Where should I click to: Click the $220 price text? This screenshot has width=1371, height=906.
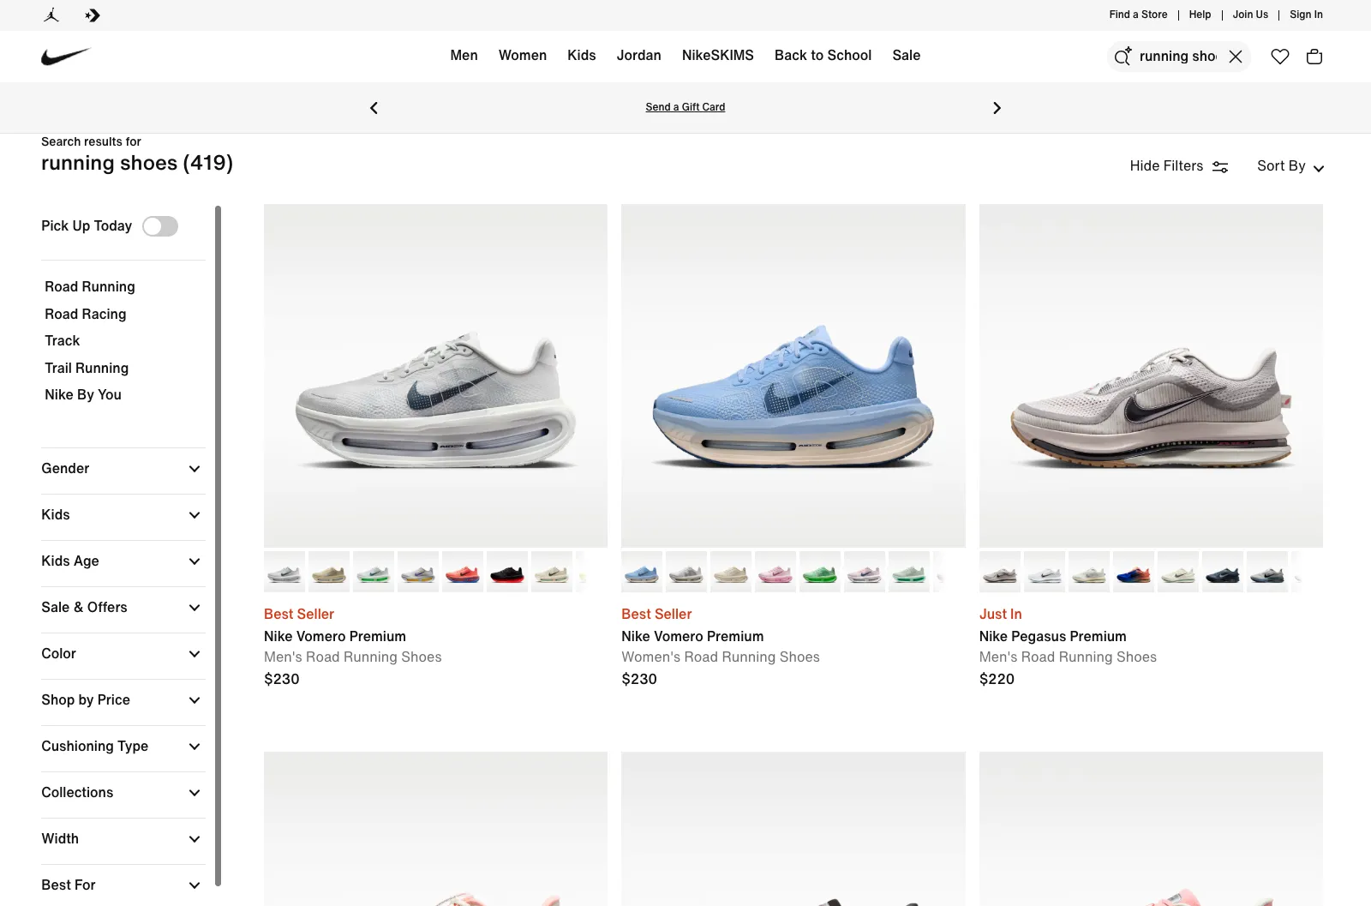[997, 680]
